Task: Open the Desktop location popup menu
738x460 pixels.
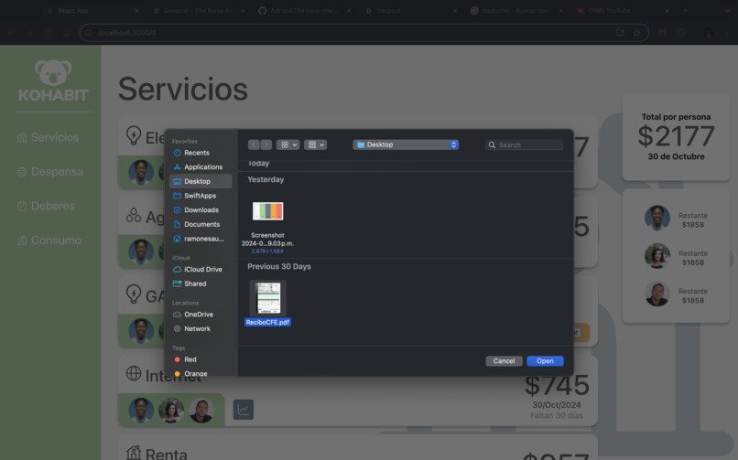Action: pyautogui.click(x=406, y=144)
